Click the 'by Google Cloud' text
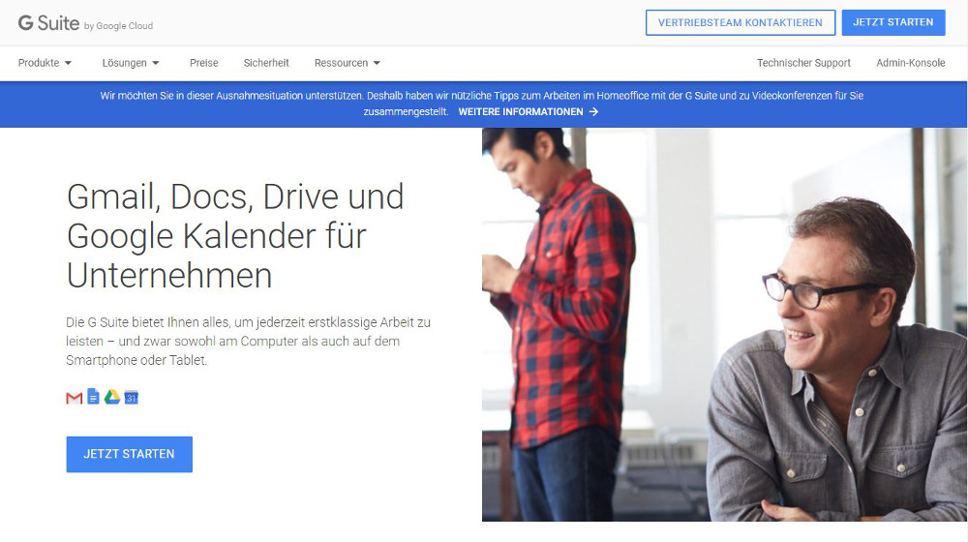The image size is (968, 542). [x=118, y=26]
